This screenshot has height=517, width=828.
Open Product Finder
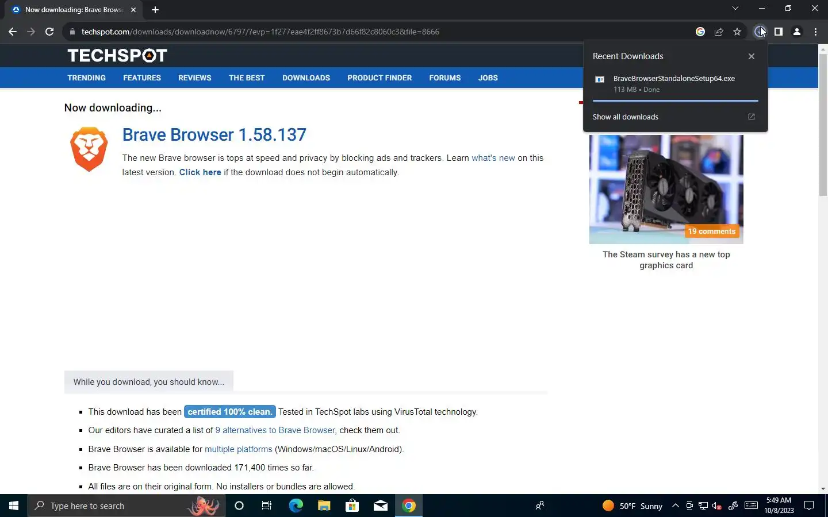pos(379,78)
